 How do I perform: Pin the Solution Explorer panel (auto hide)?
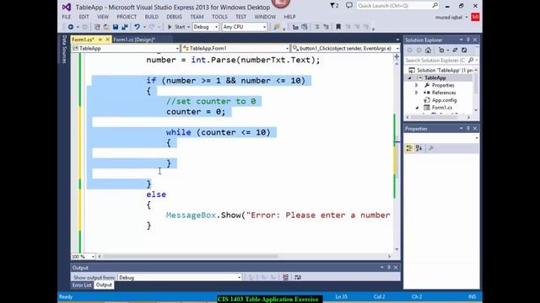(468, 40)
